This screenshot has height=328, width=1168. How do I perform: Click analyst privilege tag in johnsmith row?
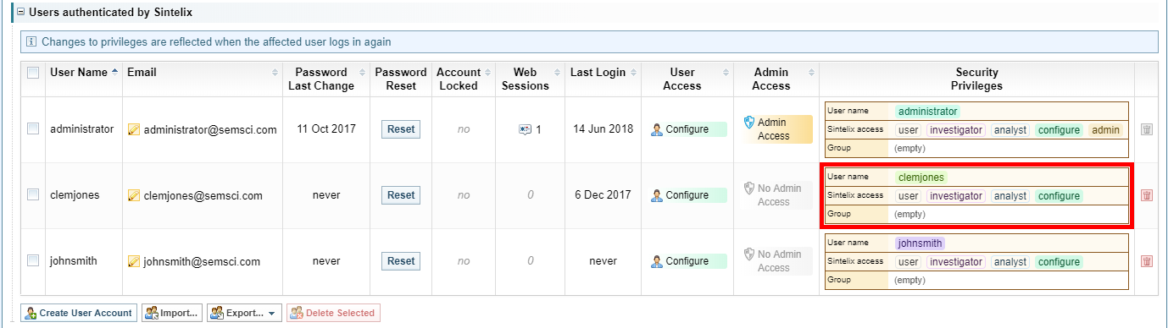point(1010,262)
